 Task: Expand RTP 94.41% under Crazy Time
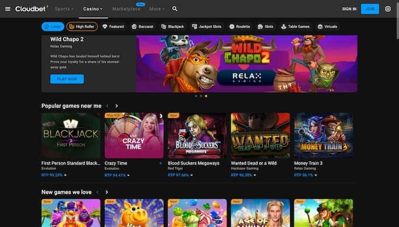click(117, 175)
